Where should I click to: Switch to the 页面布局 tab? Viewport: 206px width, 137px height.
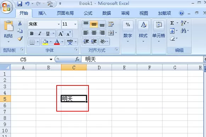coord(65,13)
